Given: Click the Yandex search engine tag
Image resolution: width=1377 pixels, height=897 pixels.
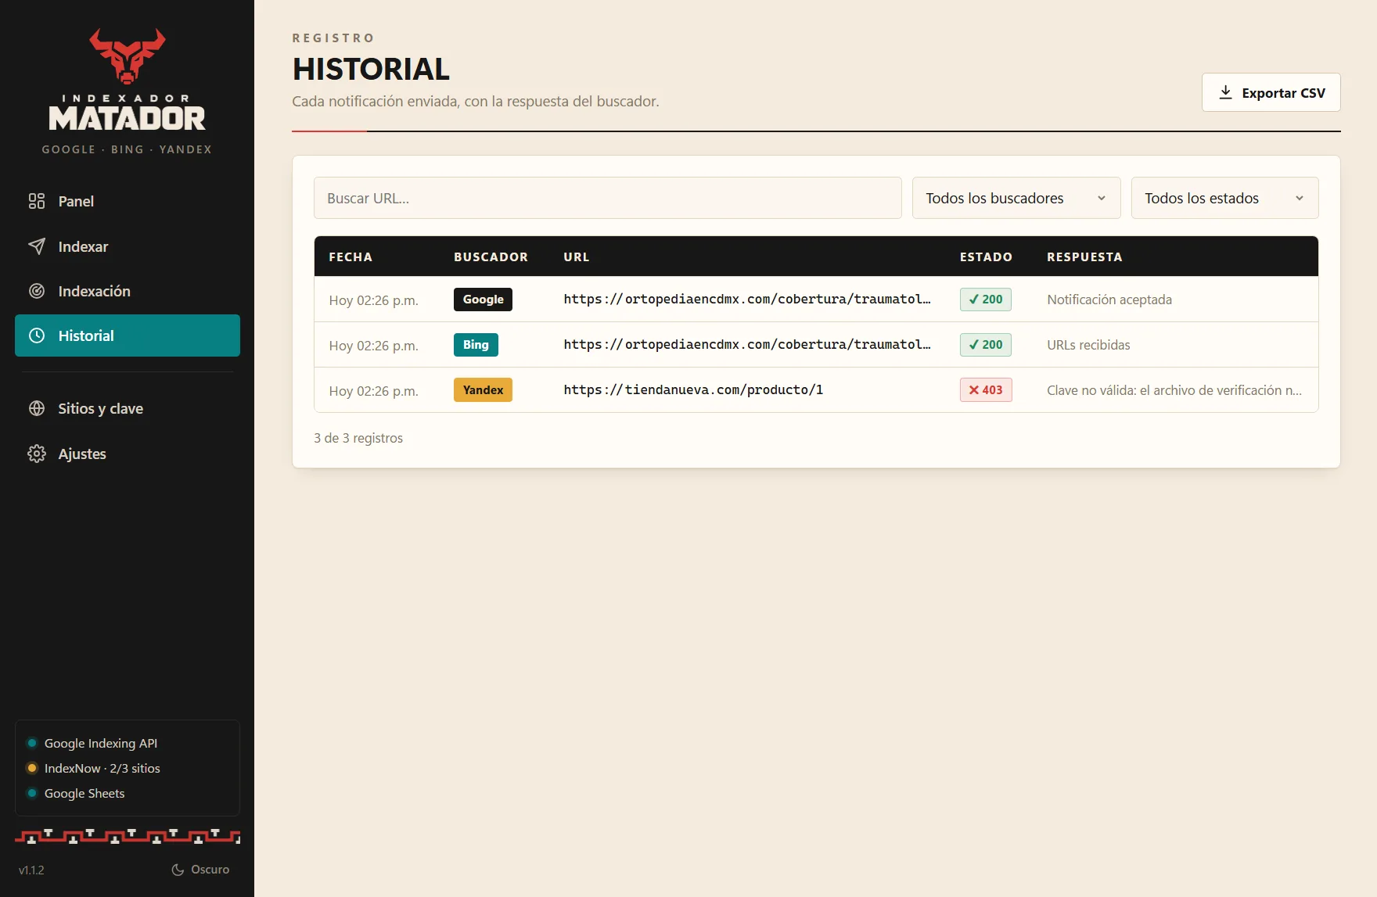Looking at the screenshot, I should 483,390.
